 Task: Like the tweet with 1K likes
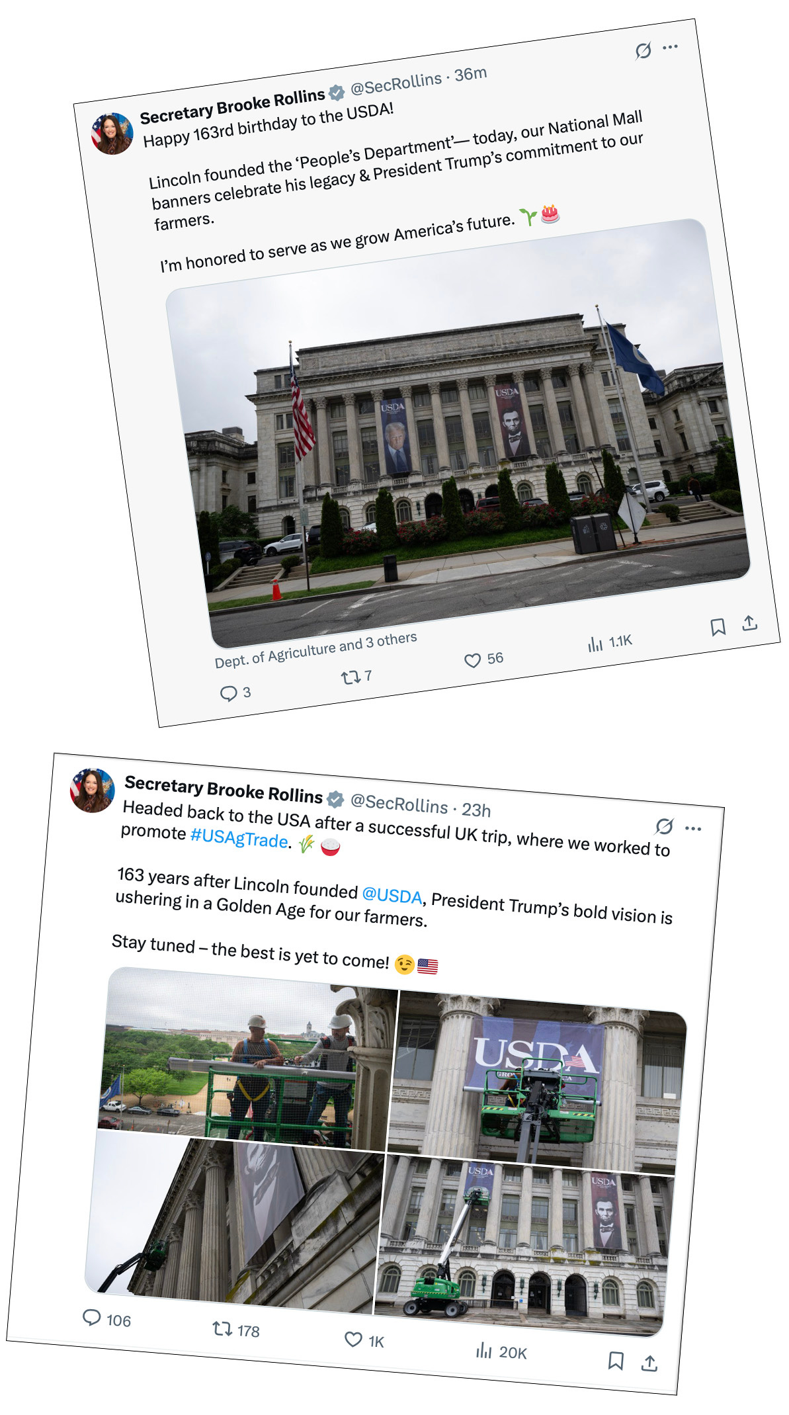point(354,1340)
